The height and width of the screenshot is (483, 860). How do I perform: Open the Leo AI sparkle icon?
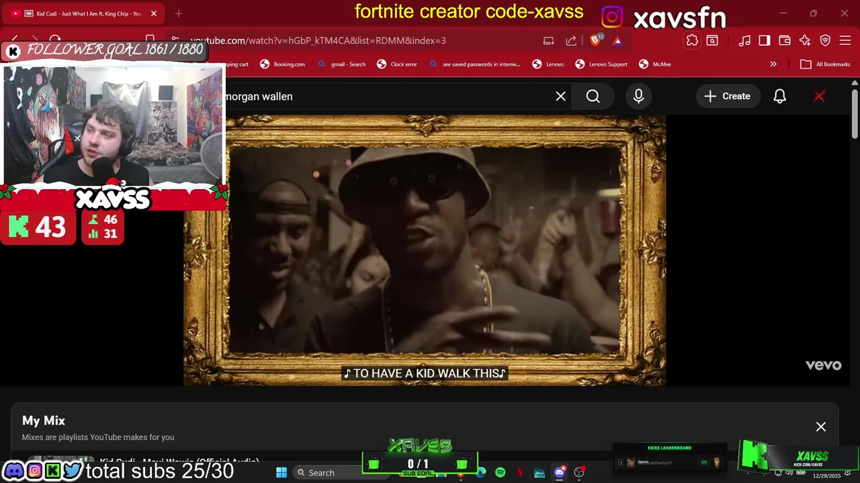click(805, 40)
